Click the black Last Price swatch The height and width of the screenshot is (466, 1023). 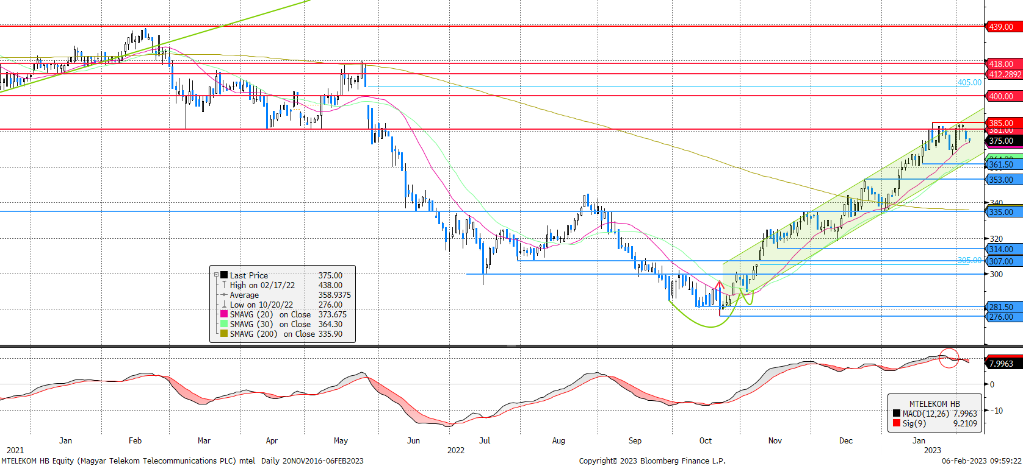(x=224, y=275)
